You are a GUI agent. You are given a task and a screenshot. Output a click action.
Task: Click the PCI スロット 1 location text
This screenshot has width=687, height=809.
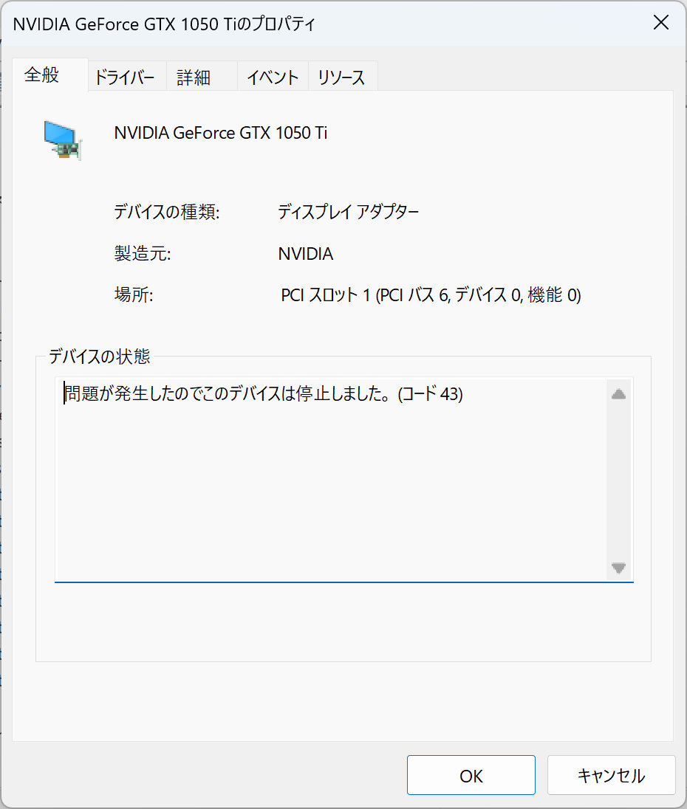tap(431, 296)
